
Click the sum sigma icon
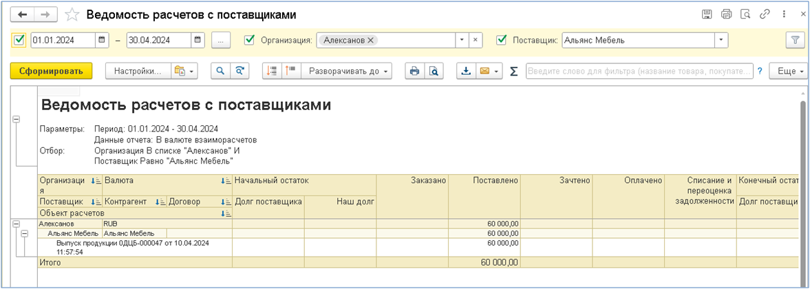pos(514,71)
